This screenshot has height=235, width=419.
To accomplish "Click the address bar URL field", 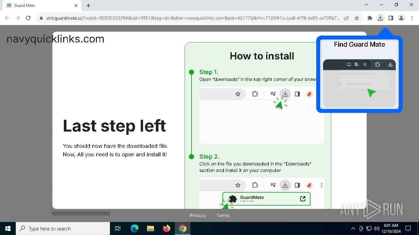I will [193, 18].
